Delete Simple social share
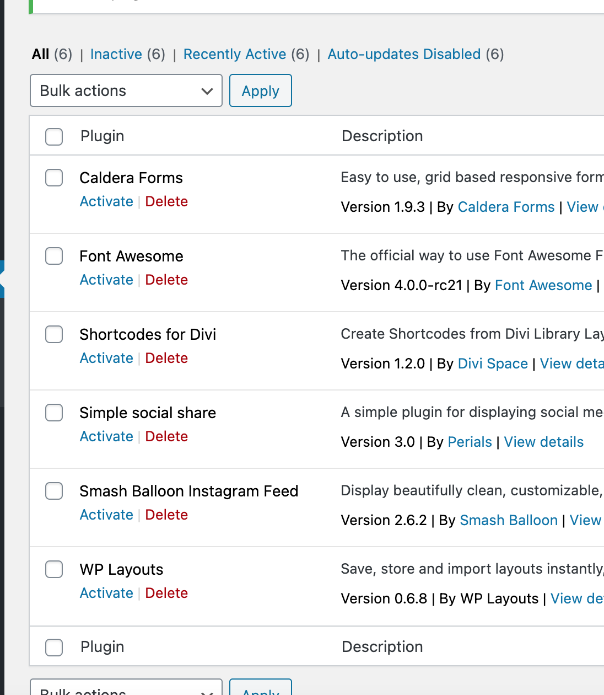The height and width of the screenshot is (695, 604). 166,436
